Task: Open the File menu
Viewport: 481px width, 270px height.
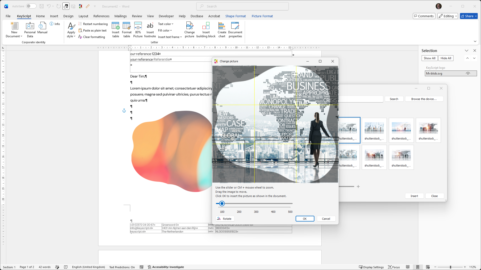Action: pyautogui.click(x=8, y=16)
